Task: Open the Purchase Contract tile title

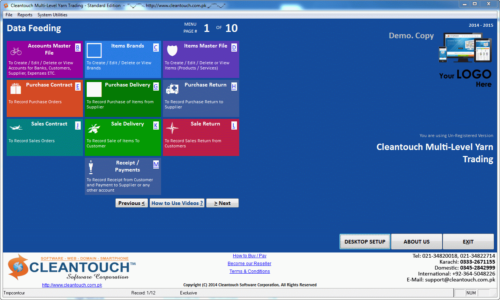Action: click(49, 85)
